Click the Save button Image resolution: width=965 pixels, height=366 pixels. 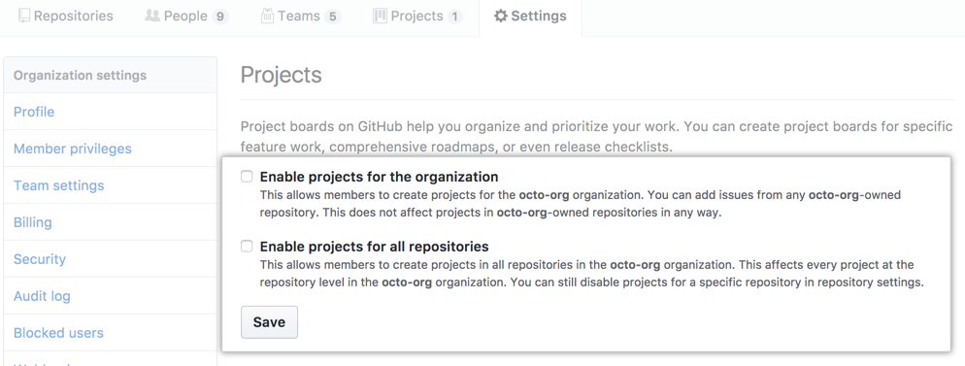pyautogui.click(x=269, y=322)
